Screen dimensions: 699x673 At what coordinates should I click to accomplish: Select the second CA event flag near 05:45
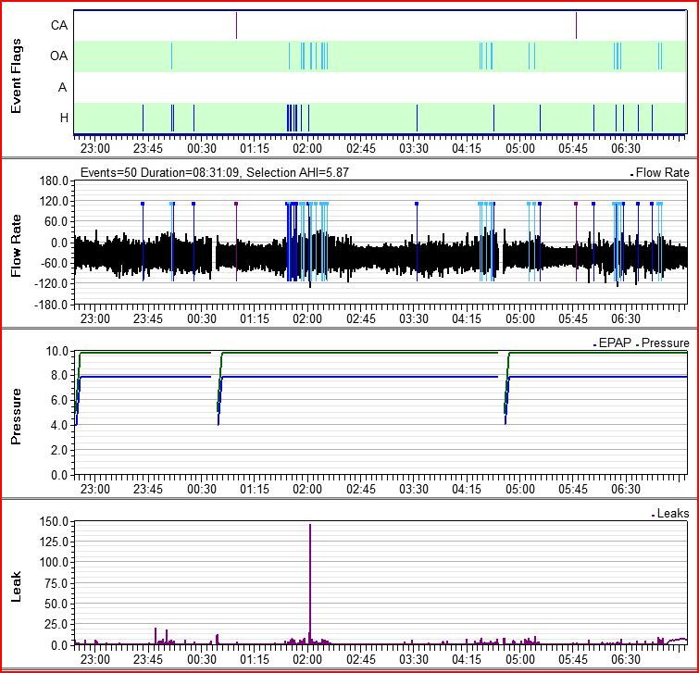tap(576, 26)
